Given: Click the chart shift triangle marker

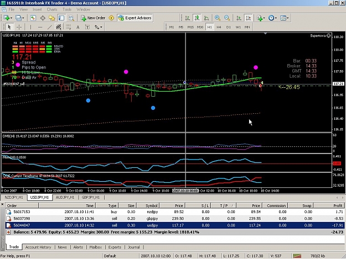Looking at the screenshot, I should pos(266,34).
